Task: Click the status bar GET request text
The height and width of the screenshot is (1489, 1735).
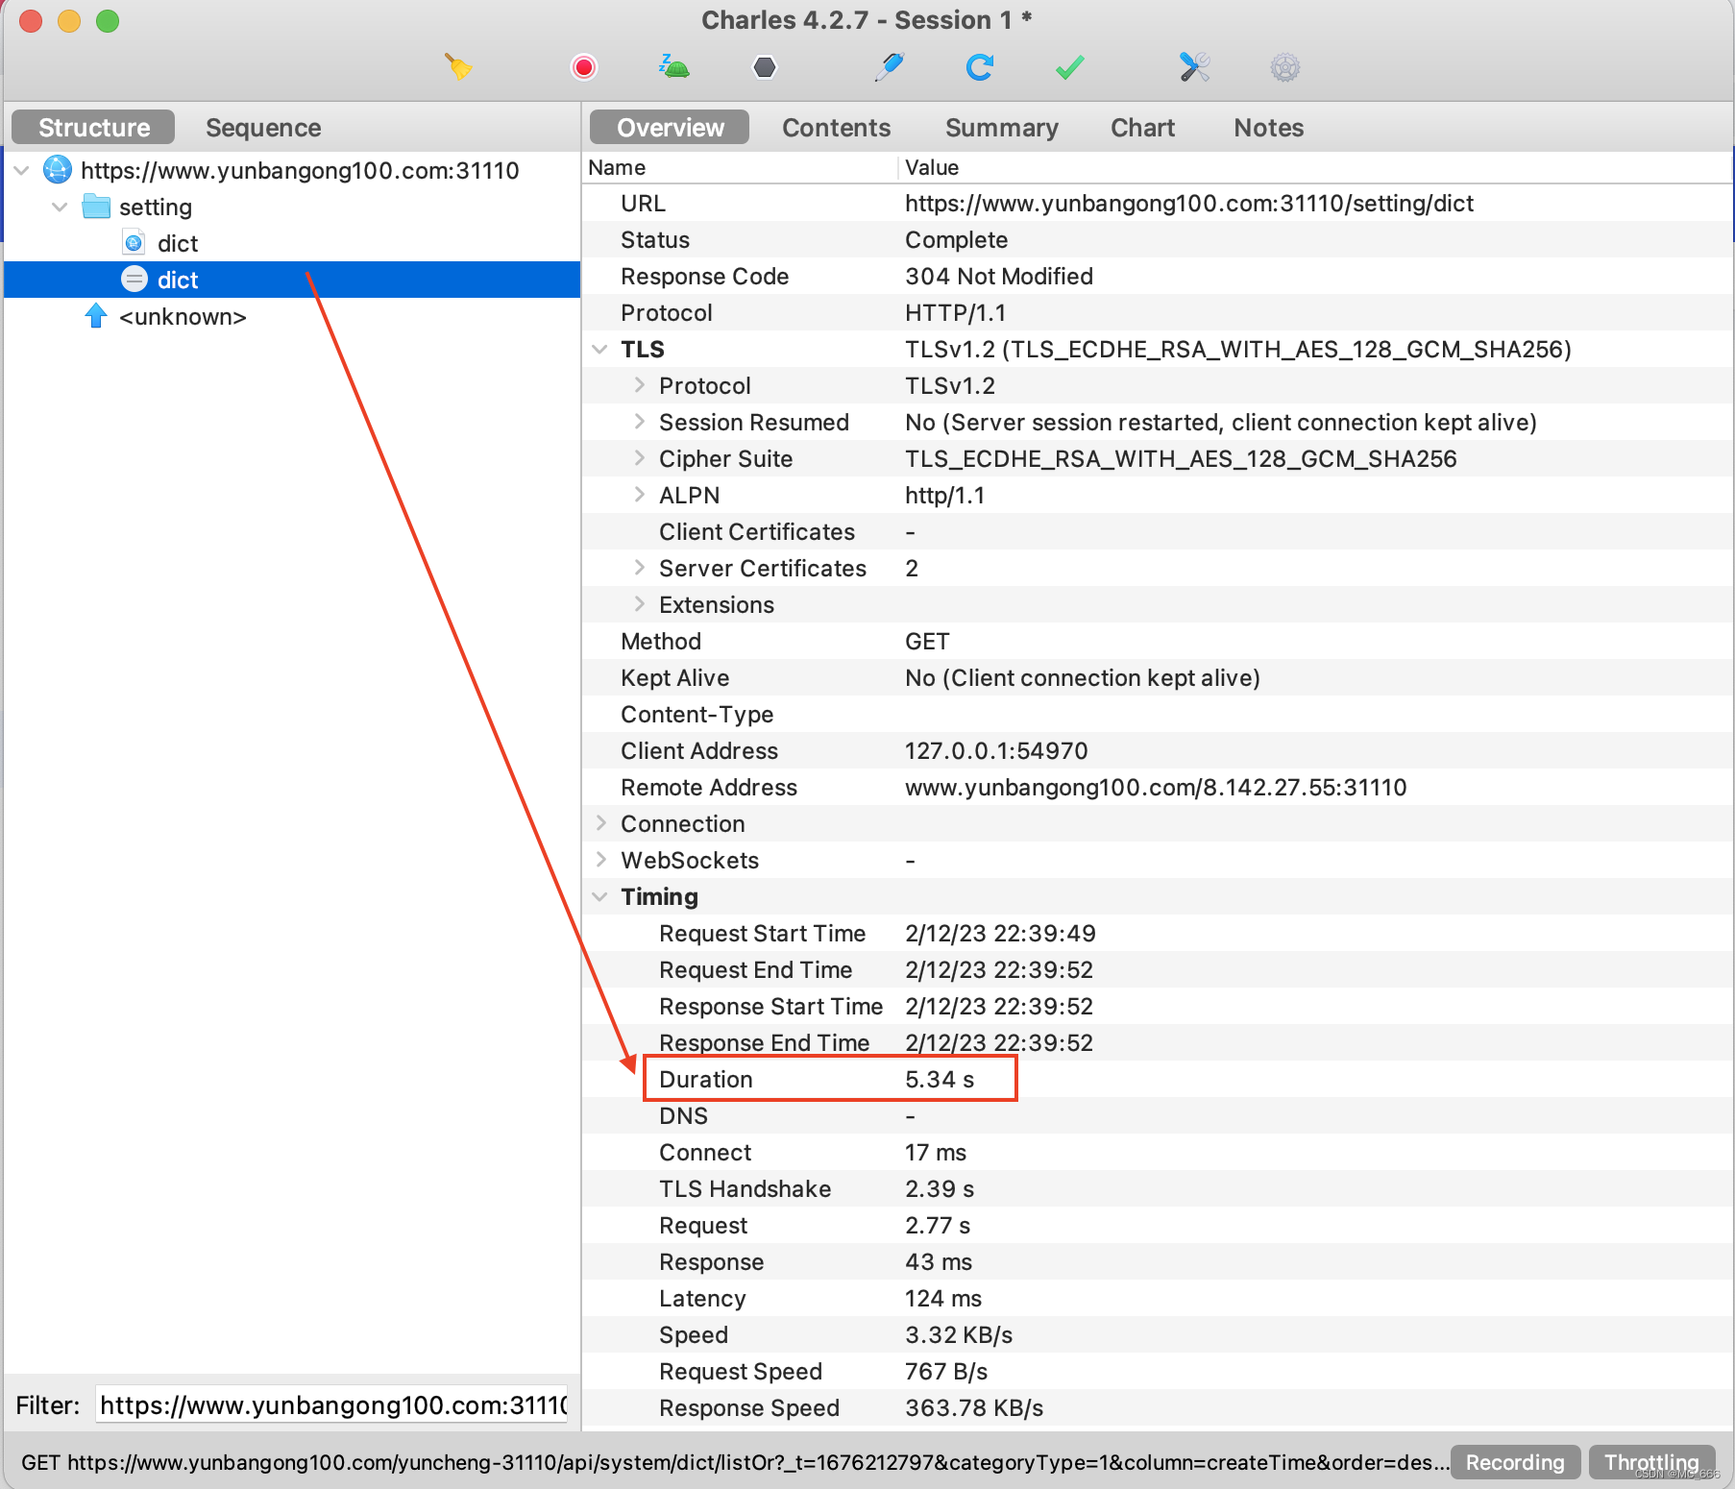Action: point(735,1462)
